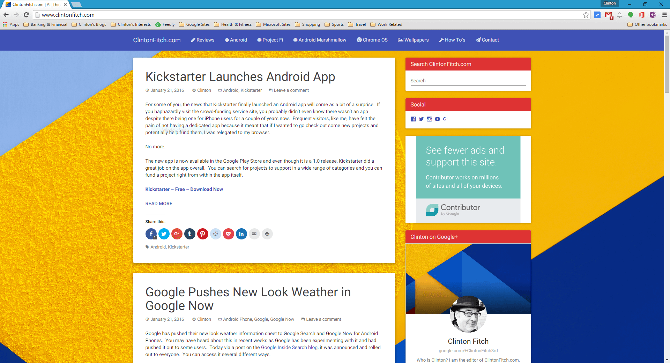Save Kickstarter post to Pocket
This screenshot has width=670, height=363.
coord(229,234)
